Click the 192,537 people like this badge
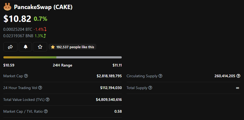Image resolution: width=244 pixels, height=120 pixels. coord(72,47)
